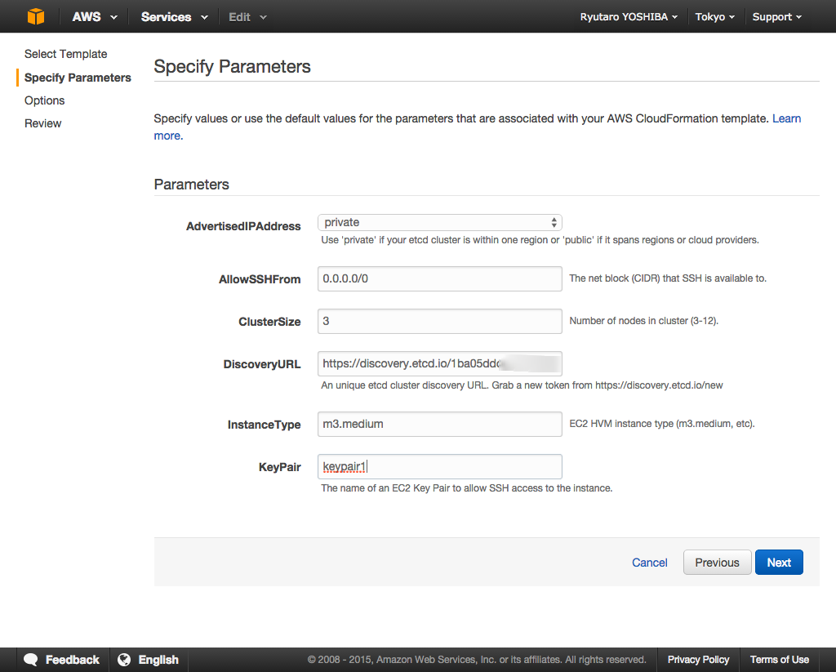The image size is (836, 672).
Task: Open the Tokyo region selector
Action: click(x=714, y=17)
